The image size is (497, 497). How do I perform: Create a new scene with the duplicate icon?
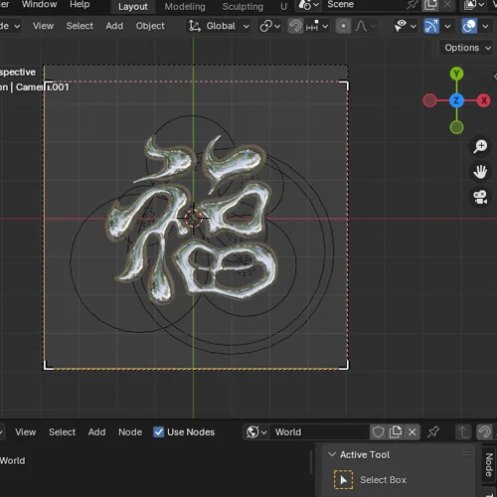[x=430, y=5]
